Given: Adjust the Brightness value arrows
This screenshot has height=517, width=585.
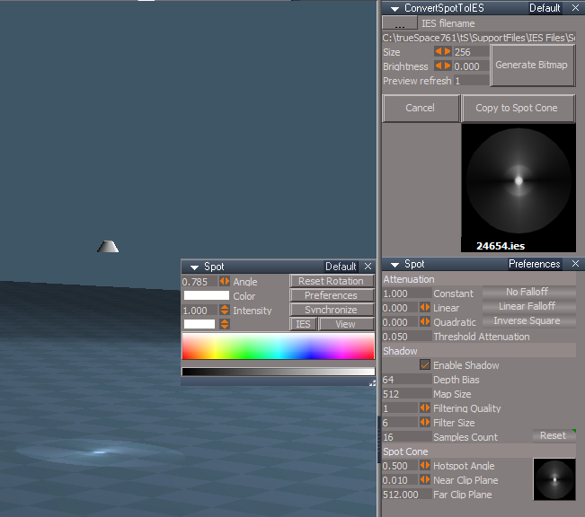Looking at the screenshot, I should pos(443,66).
